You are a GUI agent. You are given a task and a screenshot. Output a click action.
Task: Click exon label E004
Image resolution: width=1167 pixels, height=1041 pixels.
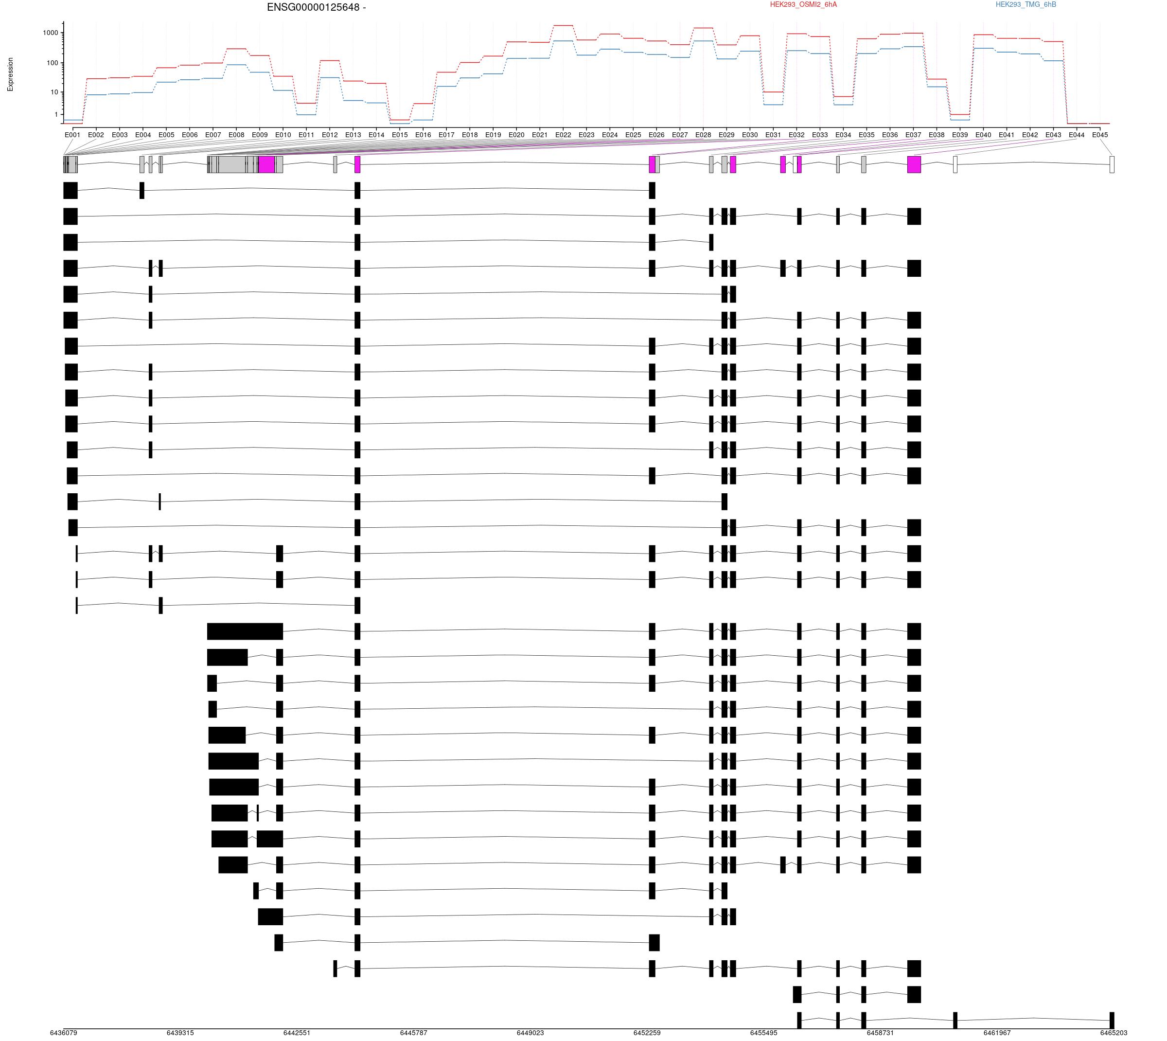pos(143,135)
